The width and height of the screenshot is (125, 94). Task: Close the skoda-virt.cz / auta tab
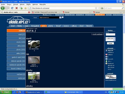click(x=29, y=12)
